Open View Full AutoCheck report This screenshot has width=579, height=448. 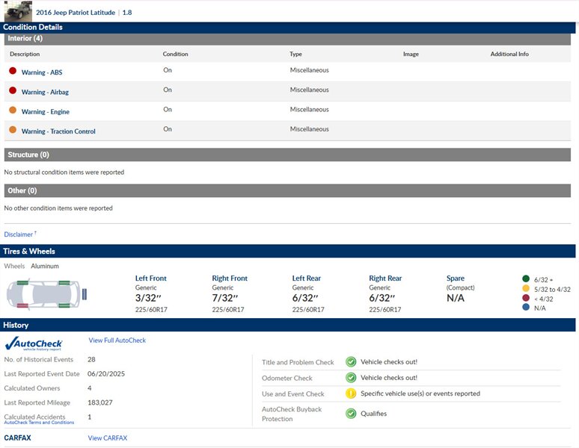pyautogui.click(x=117, y=340)
